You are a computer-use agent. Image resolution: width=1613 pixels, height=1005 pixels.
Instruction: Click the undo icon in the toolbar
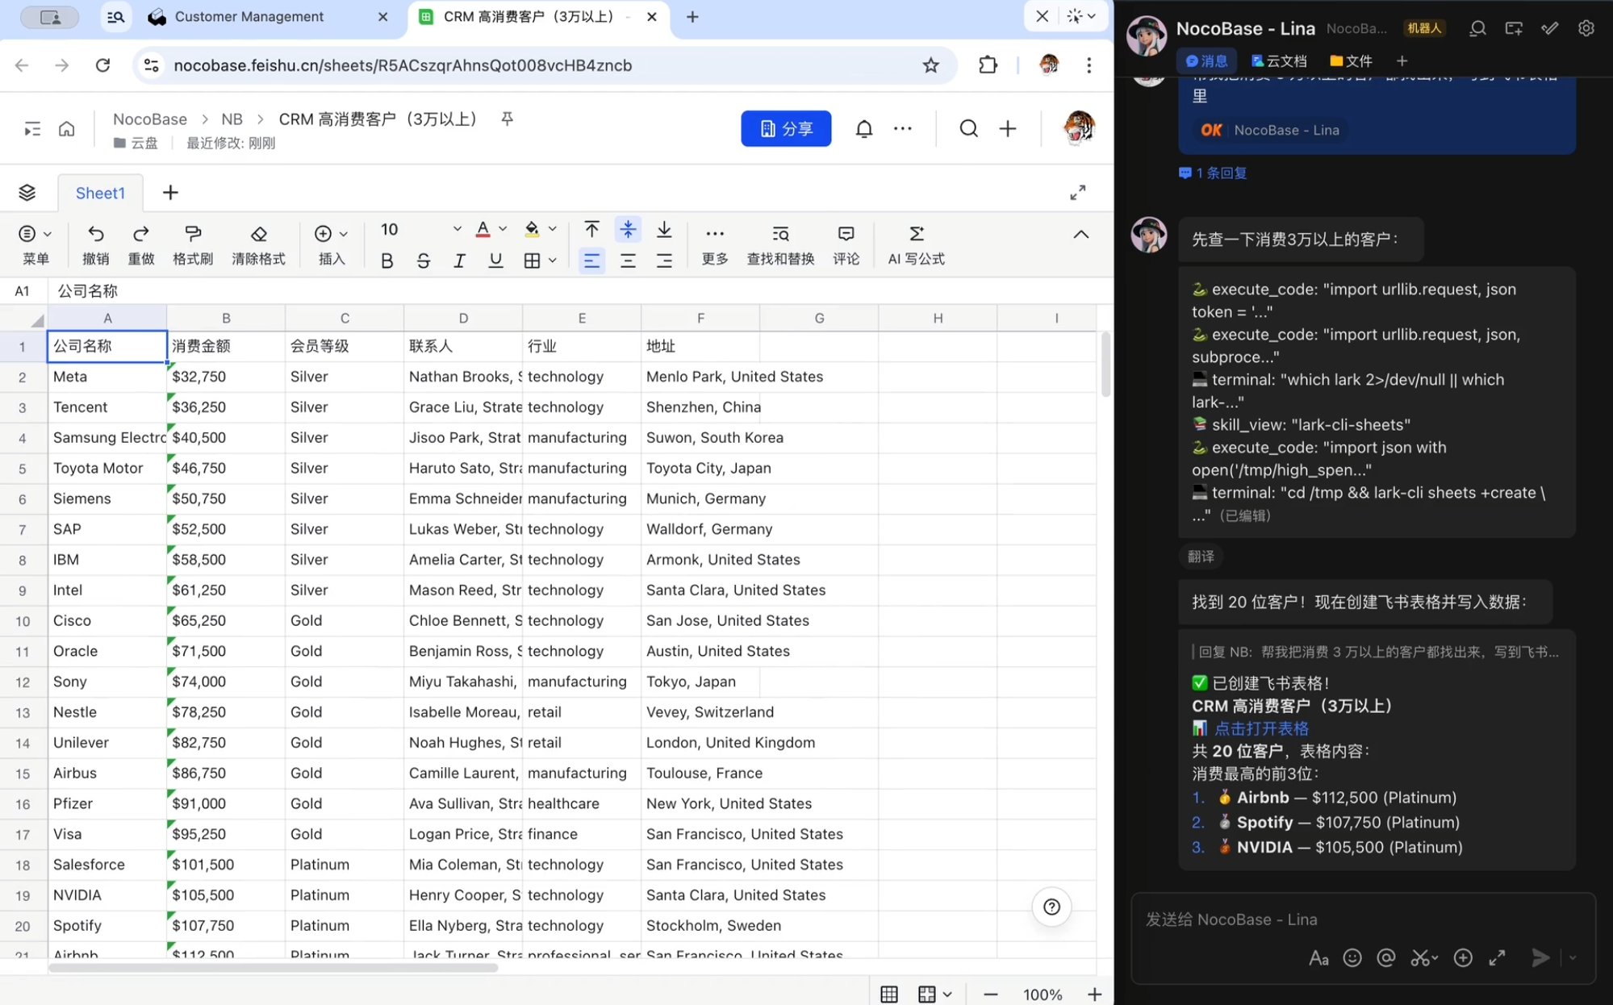coord(95,234)
